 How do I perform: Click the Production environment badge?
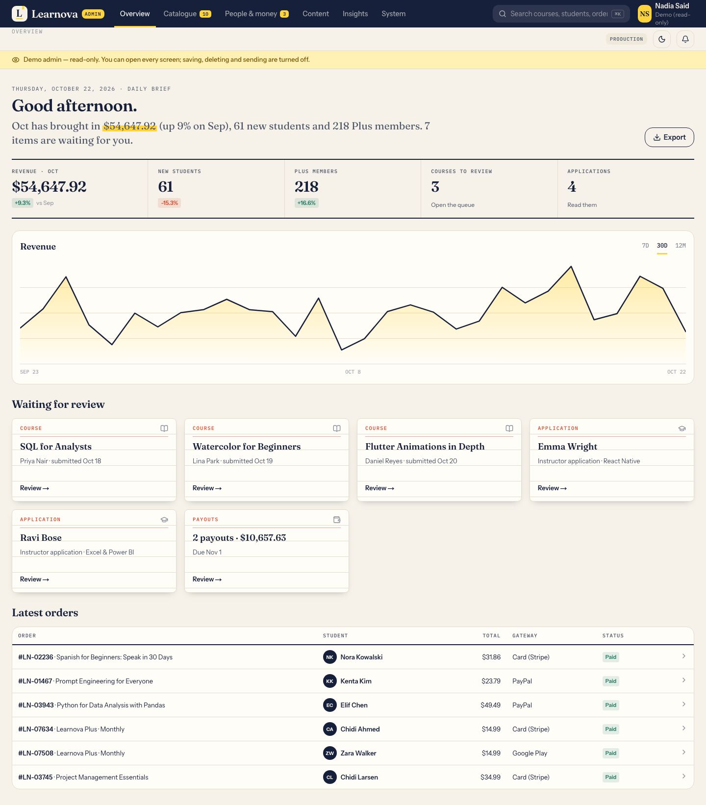click(627, 39)
